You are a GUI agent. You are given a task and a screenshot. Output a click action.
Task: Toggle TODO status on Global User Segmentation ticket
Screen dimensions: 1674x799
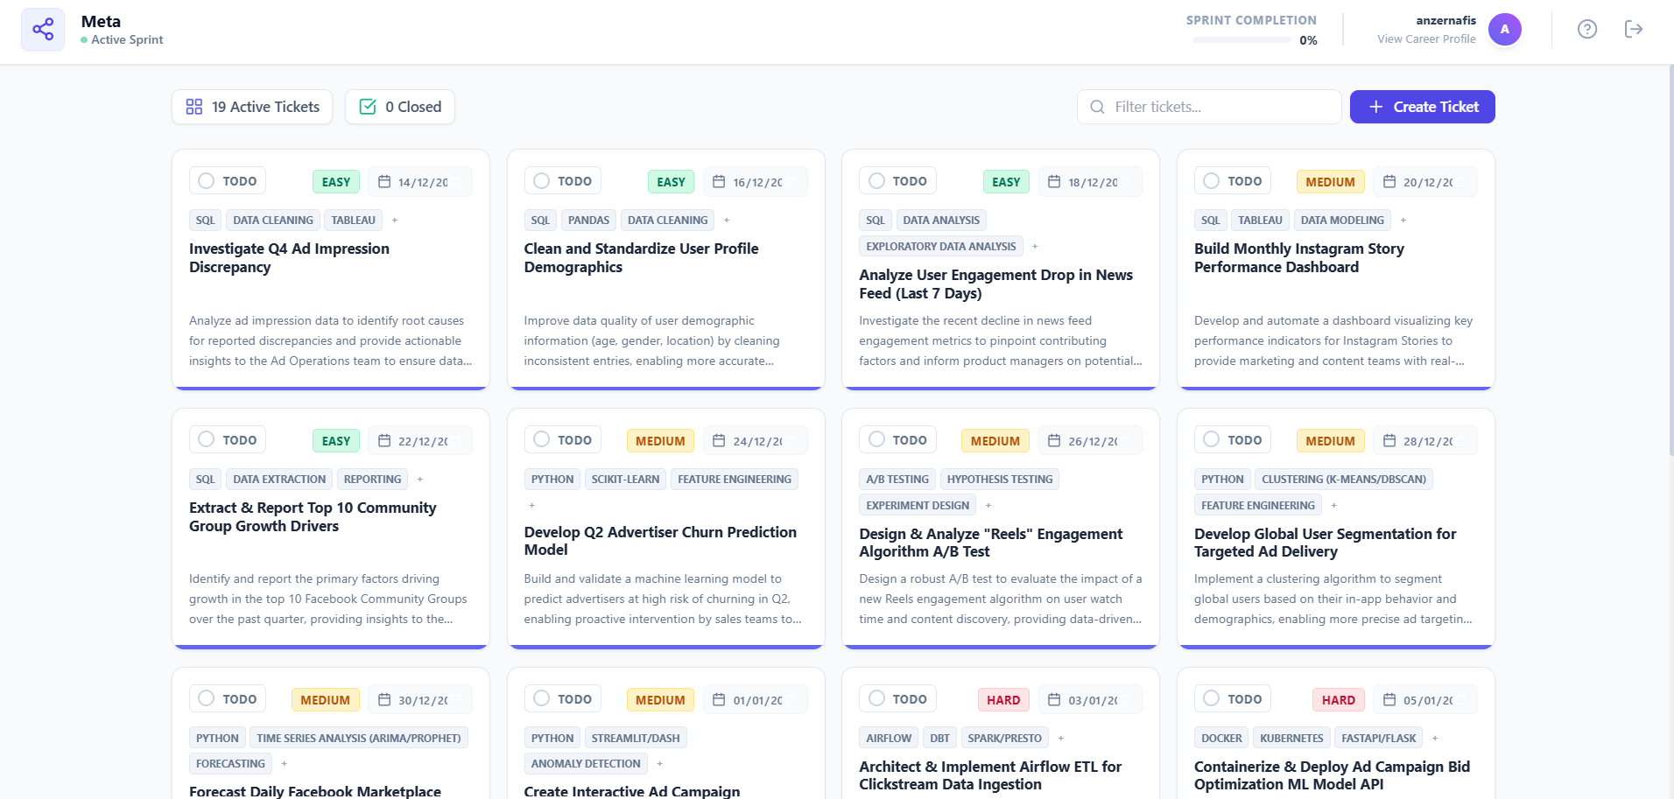coord(1233,440)
